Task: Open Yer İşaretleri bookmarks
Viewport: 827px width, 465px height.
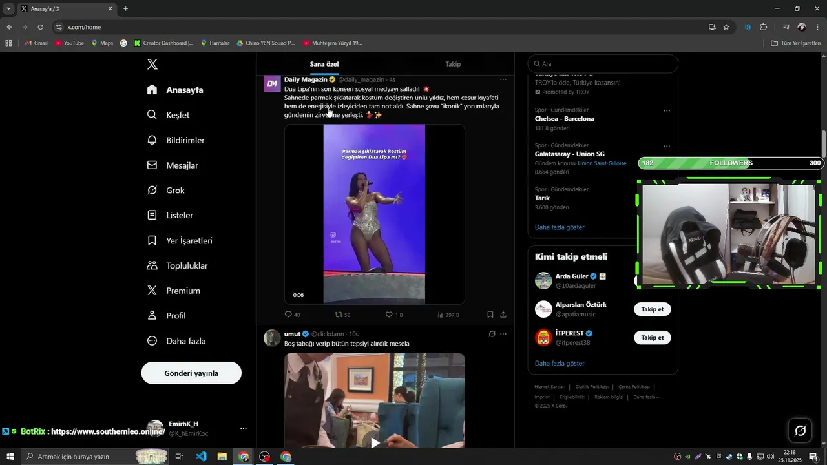Action: click(x=180, y=240)
